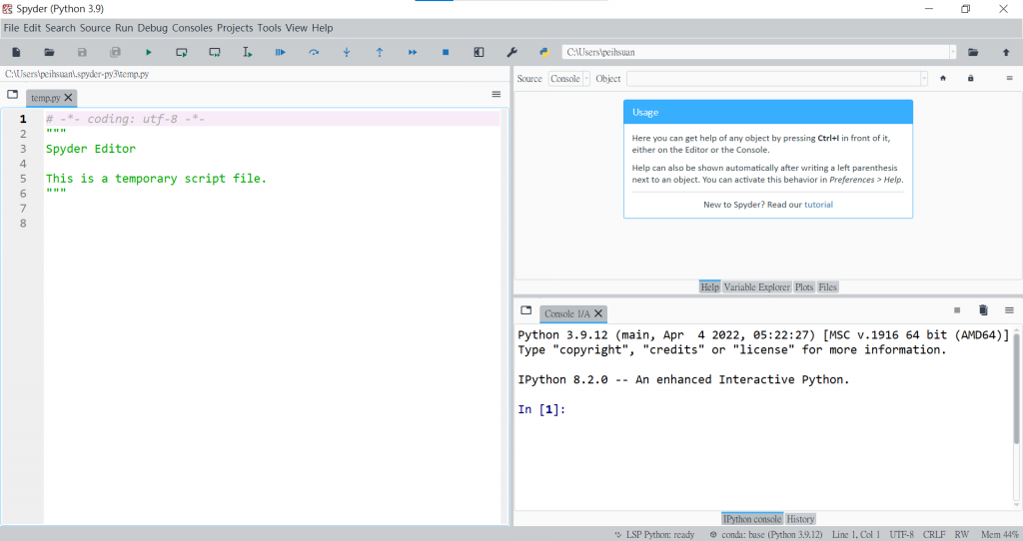The width and height of the screenshot is (1023, 541).
Task: Open the Help menu in menu bar
Action: click(x=323, y=28)
